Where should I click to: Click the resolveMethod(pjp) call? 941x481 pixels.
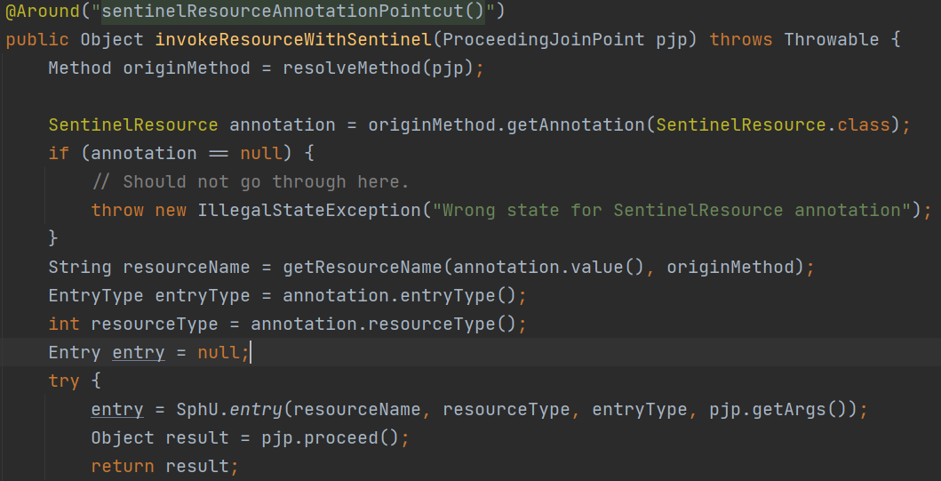coord(379,68)
